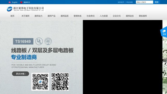Click the company name 浙江展邦电子科技有限公司
This screenshot has height=94, width=167.
point(28,8)
